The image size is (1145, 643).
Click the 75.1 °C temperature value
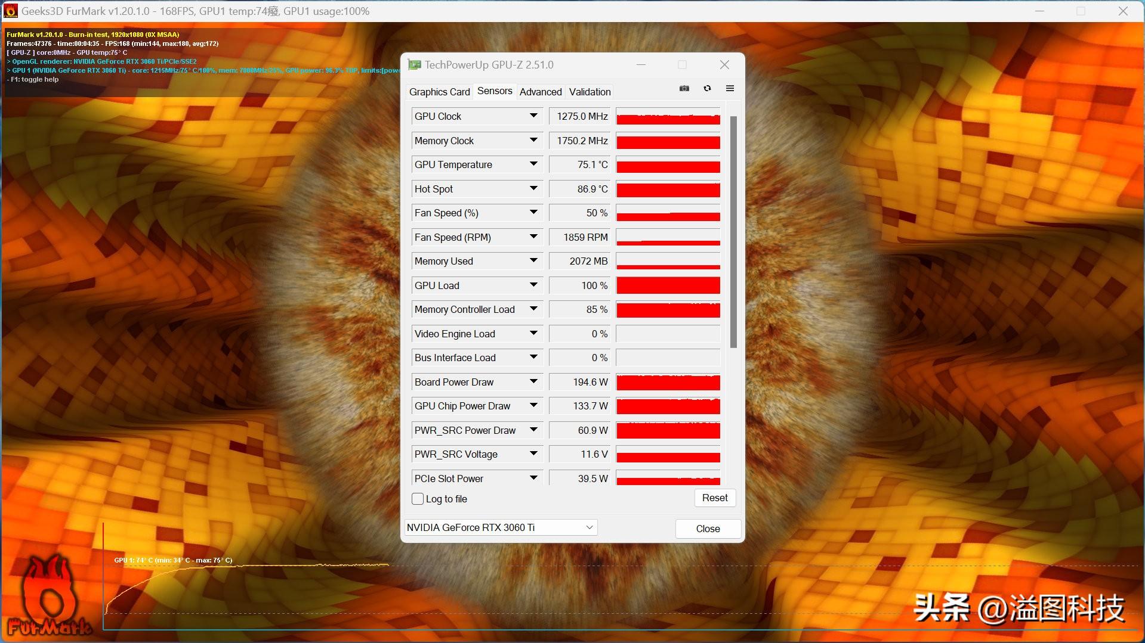click(579, 164)
